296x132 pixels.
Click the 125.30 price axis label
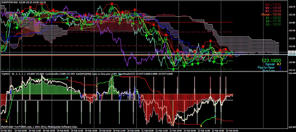tap(292, 15)
